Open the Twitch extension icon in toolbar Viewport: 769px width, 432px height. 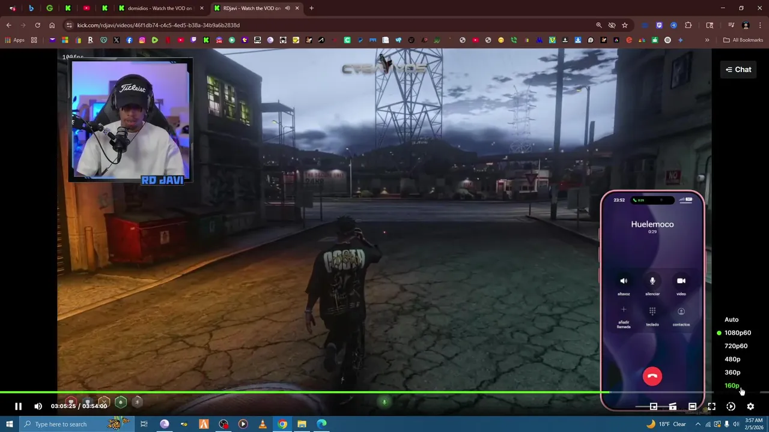coord(659,25)
